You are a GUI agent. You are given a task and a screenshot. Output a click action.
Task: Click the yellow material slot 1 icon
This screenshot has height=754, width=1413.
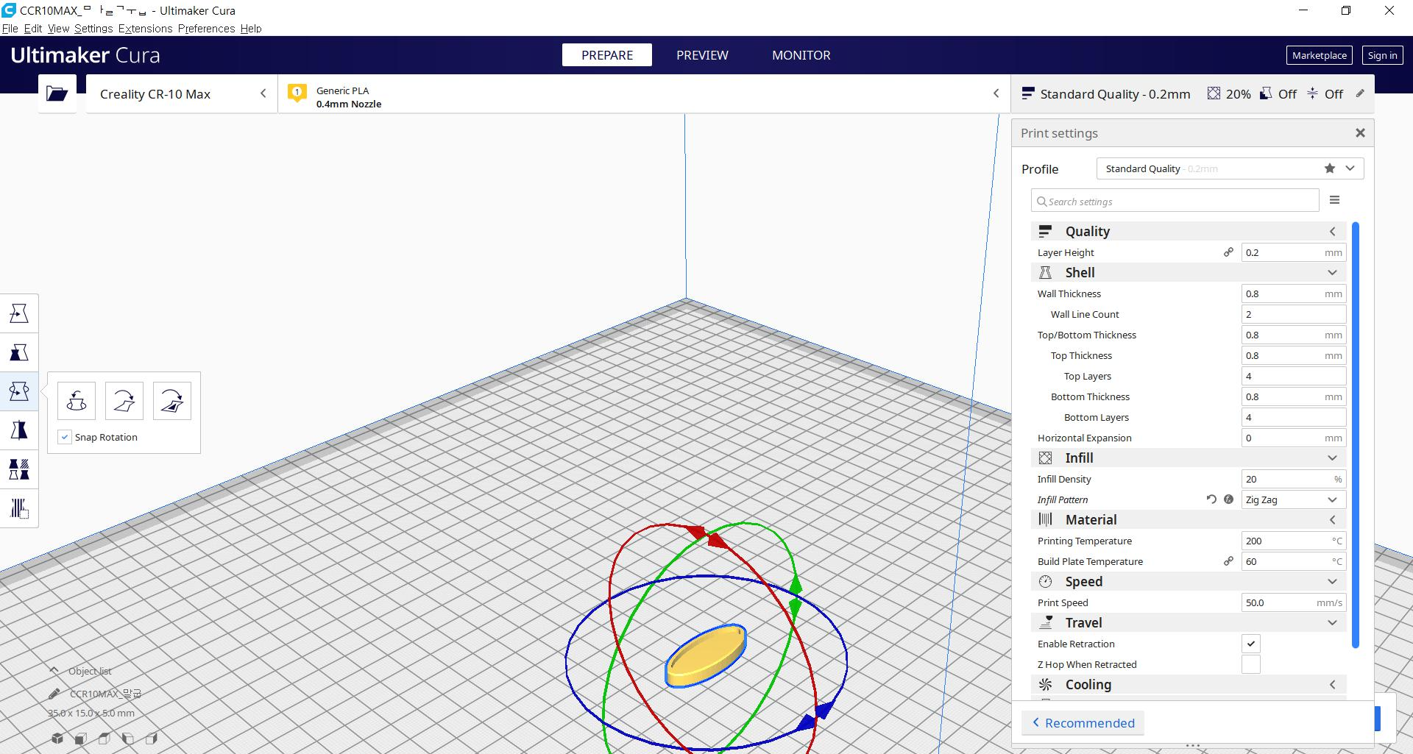297,93
